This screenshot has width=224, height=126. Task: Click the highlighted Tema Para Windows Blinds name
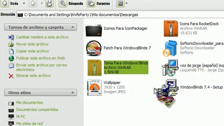coord(126,63)
